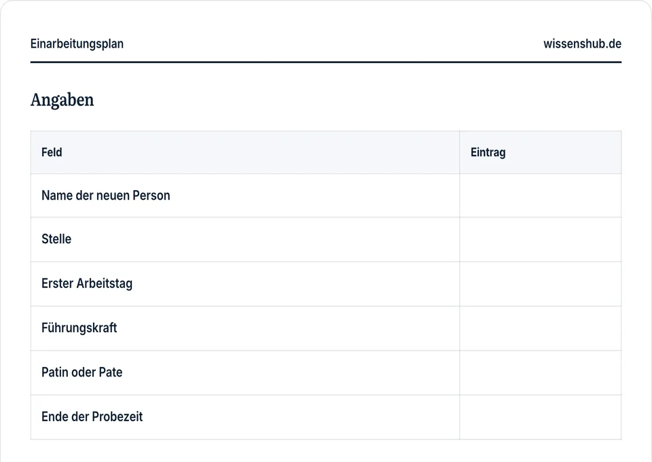Select the 'Erster Arbeitstag' row label
The width and height of the screenshot is (652, 462).
[87, 283]
